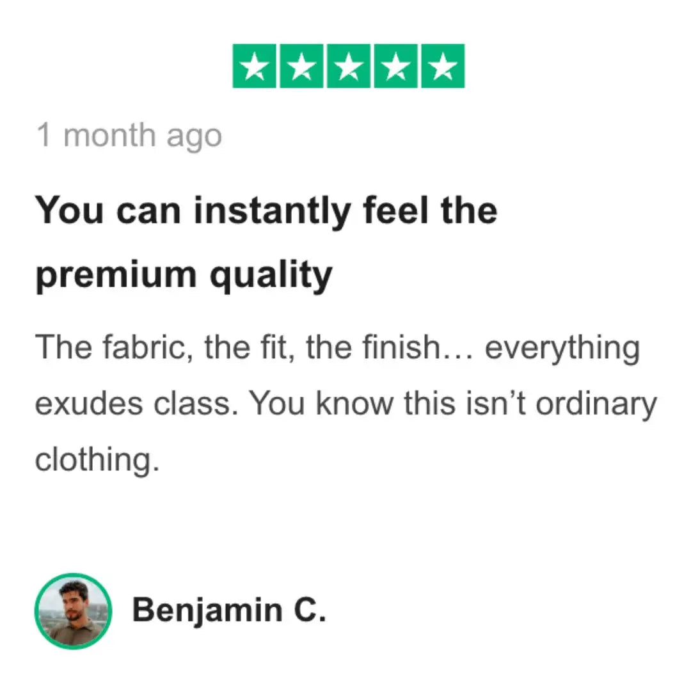
Task: Click the reviewer name Benjamin C.
Action: tap(229, 610)
